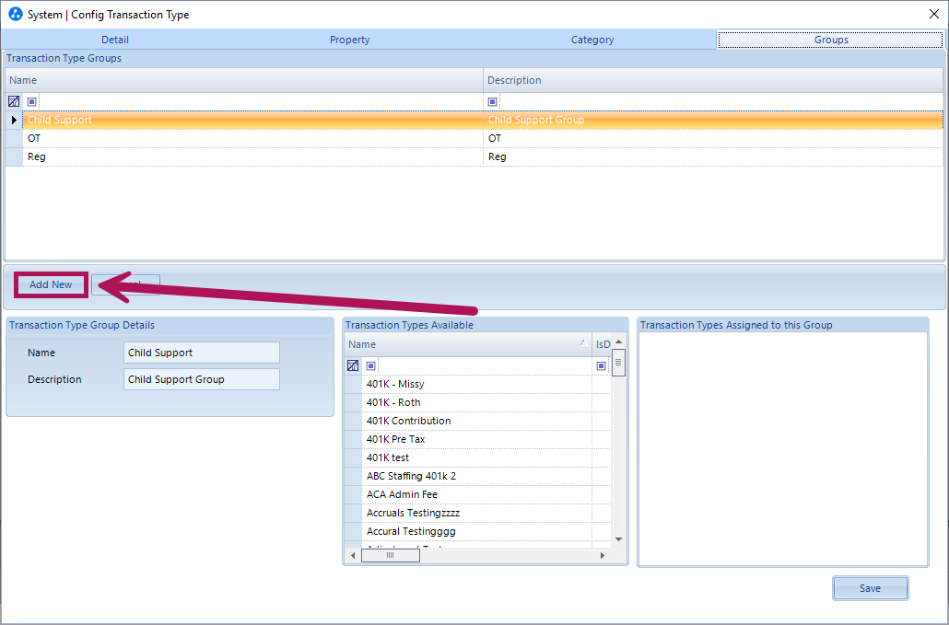Sort groups by Name column header
Viewport: 949px width, 625px height.
click(x=244, y=80)
